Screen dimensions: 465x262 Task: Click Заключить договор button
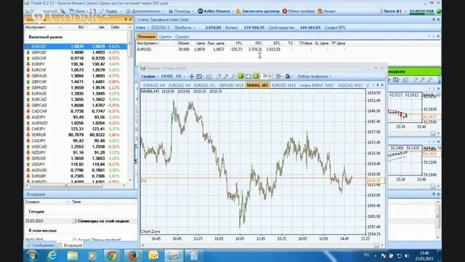pos(258,11)
